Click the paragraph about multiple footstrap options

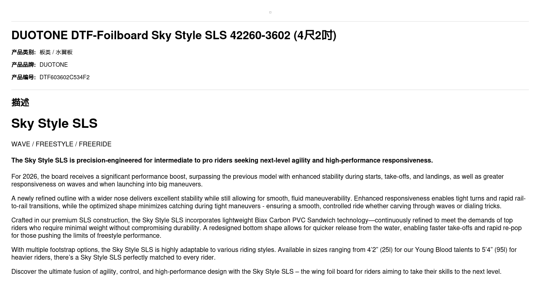tap(264, 254)
